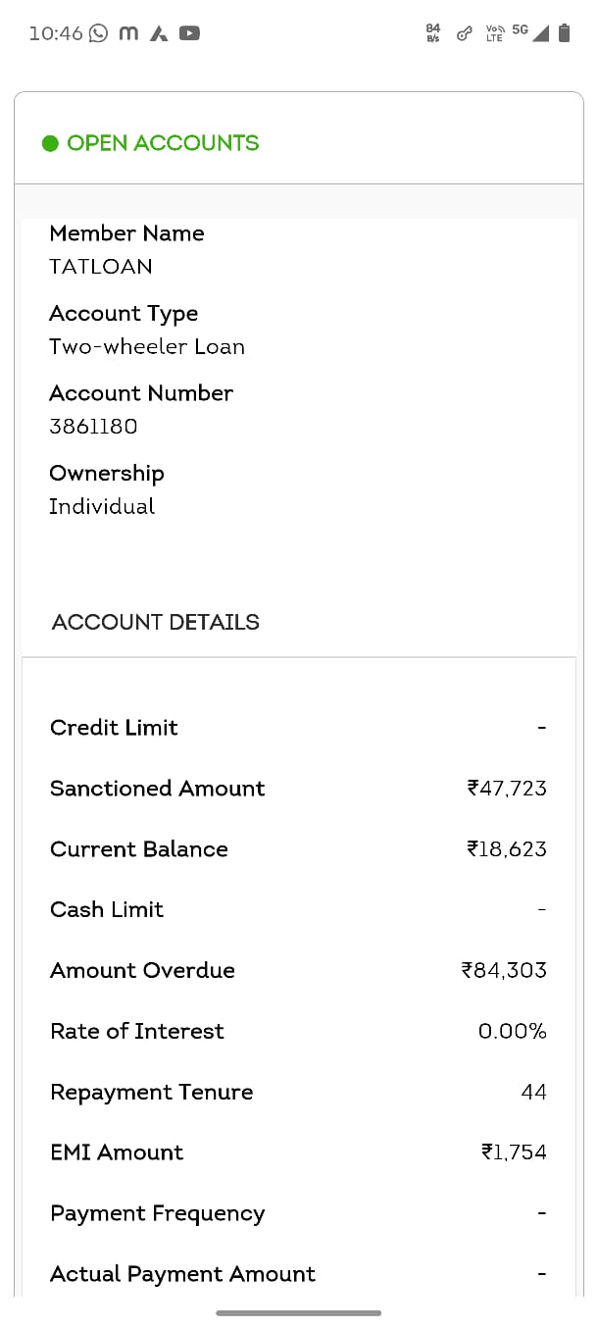Tap the EMI Amount ₹1,754 value
This screenshot has height=1330, width=598.
point(514,1152)
